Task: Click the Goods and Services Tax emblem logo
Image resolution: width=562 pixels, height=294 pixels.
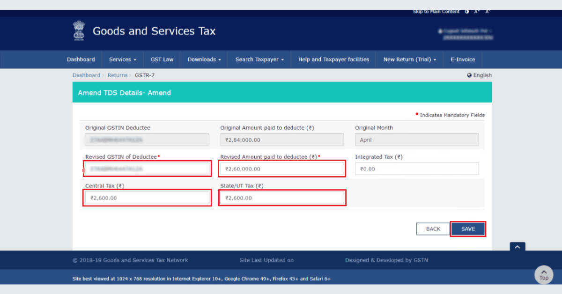Action: [x=79, y=30]
